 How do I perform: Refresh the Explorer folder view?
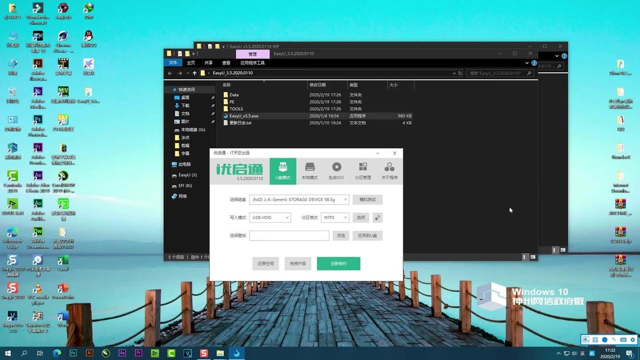(460, 73)
